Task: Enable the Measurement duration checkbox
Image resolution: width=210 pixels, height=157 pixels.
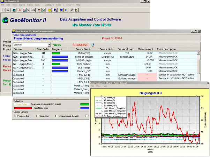Action: 57,116
